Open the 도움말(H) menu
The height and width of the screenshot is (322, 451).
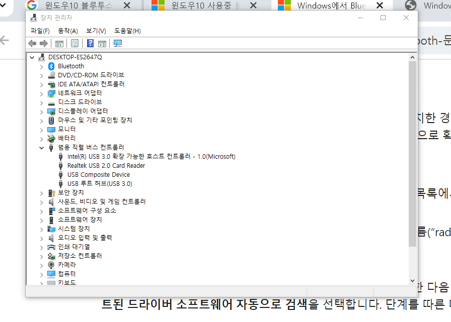pyautogui.click(x=127, y=31)
